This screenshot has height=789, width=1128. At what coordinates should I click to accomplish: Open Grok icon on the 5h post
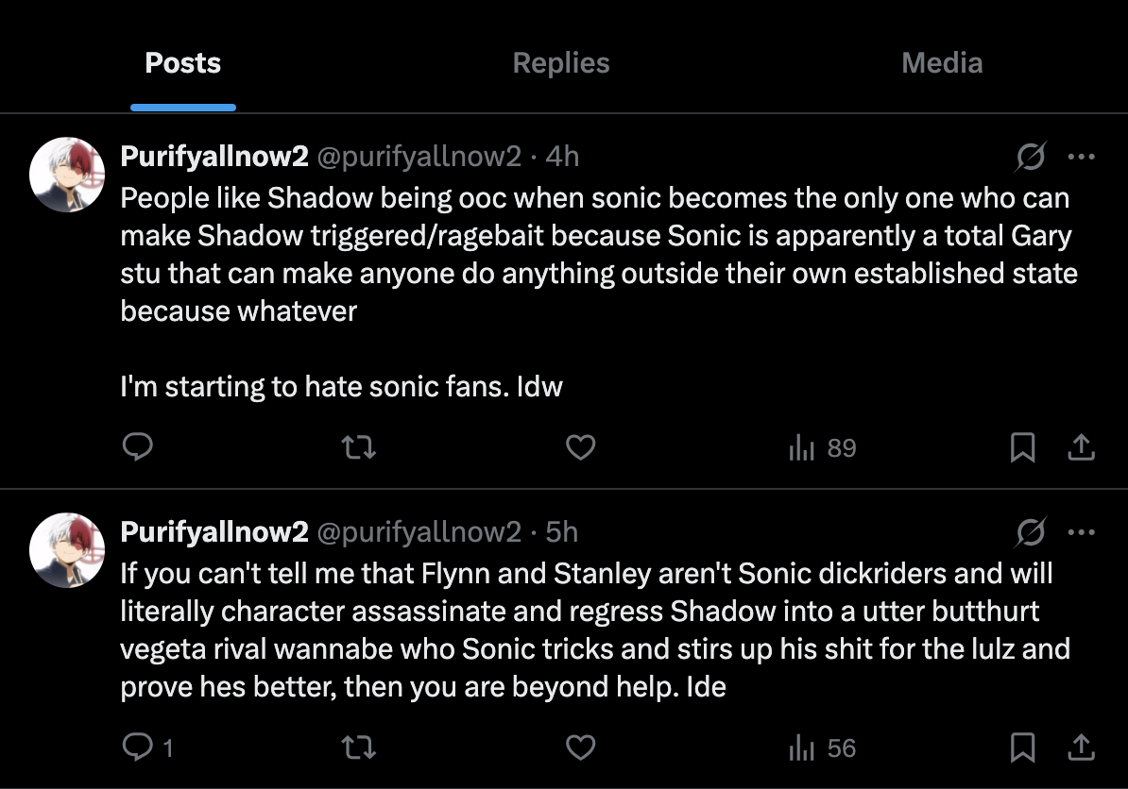[1031, 533]
